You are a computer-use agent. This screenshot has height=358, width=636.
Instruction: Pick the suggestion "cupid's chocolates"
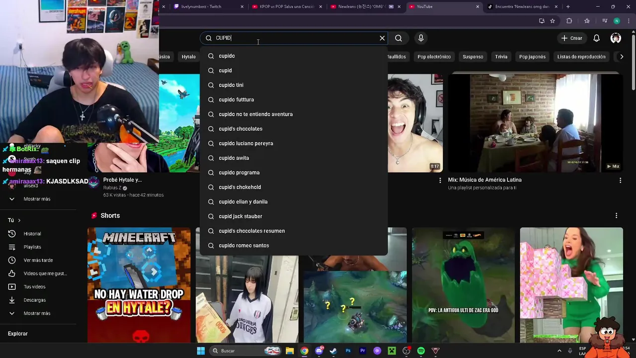294,129
